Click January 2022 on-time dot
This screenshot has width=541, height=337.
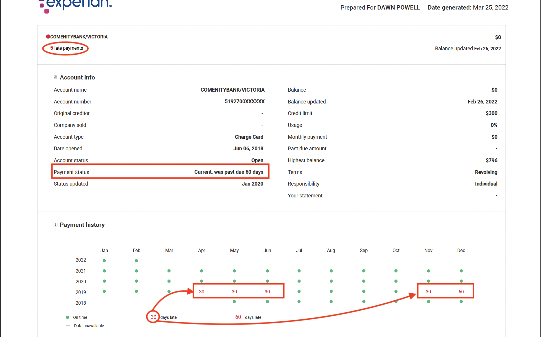pos(104,261)
